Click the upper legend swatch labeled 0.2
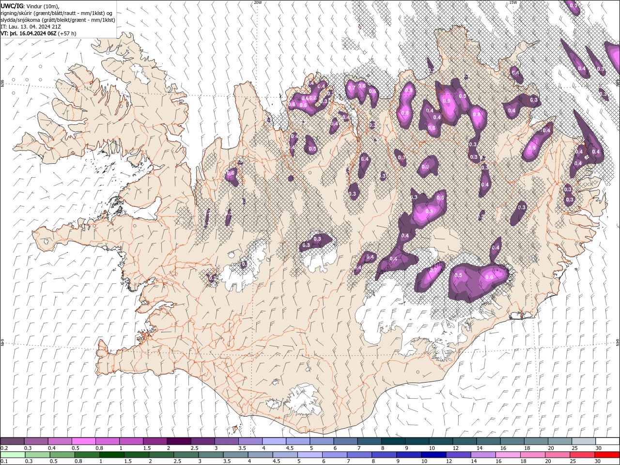The image size is (620, 465). click(12, 441)
